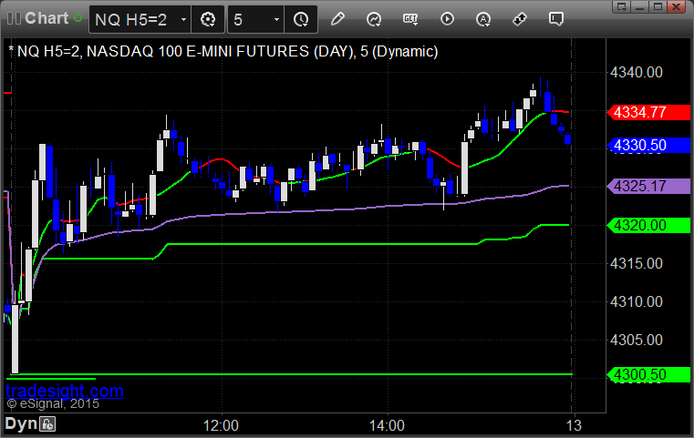Click the pop-out window icon at top right
The image size is (694, 438).
tap(622, 6)
